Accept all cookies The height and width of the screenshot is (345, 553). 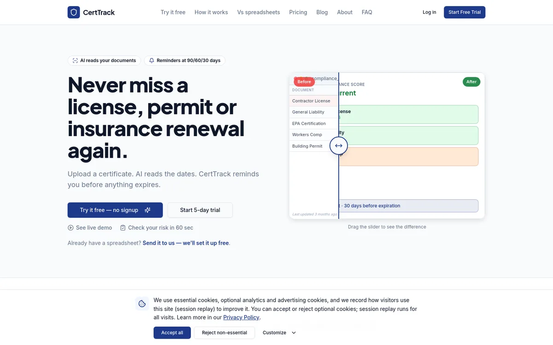[172, 333]
